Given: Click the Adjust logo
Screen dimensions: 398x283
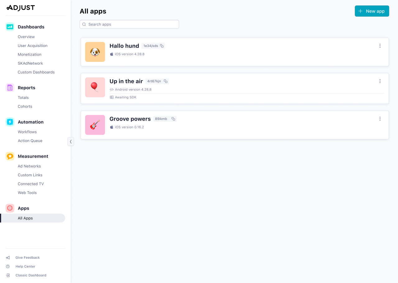Looking at the screenshot, I should [21, 7].
